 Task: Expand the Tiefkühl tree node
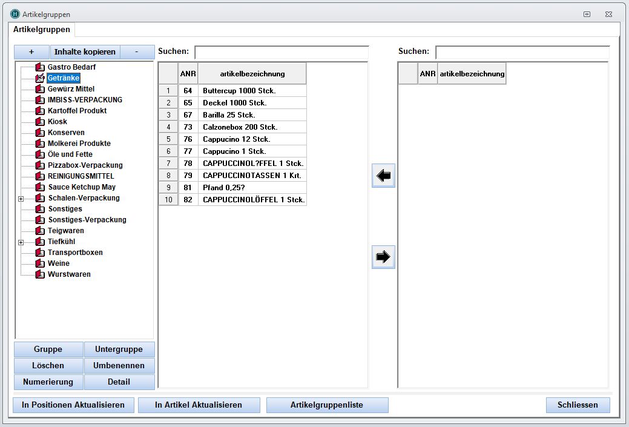click(21, 242)
